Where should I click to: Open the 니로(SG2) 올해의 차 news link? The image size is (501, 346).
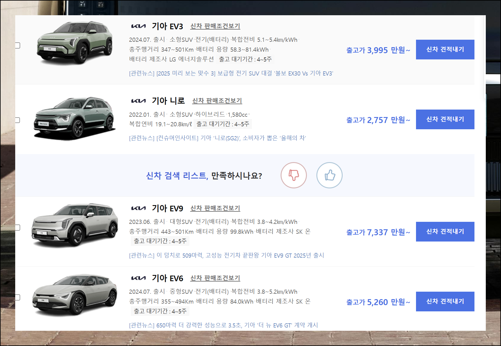(x=217, y=138)
